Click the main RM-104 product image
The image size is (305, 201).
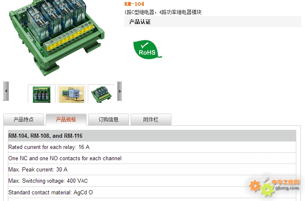[x=57, y=38]
